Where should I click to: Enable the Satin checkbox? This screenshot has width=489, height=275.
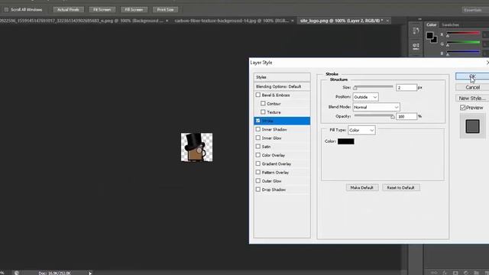coord(258,146)
